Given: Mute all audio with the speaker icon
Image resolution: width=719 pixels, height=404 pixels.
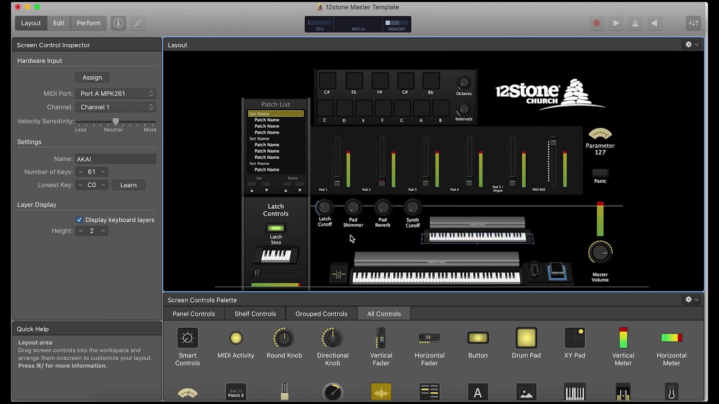Looking at the screenshot, I should coord(654,23).
